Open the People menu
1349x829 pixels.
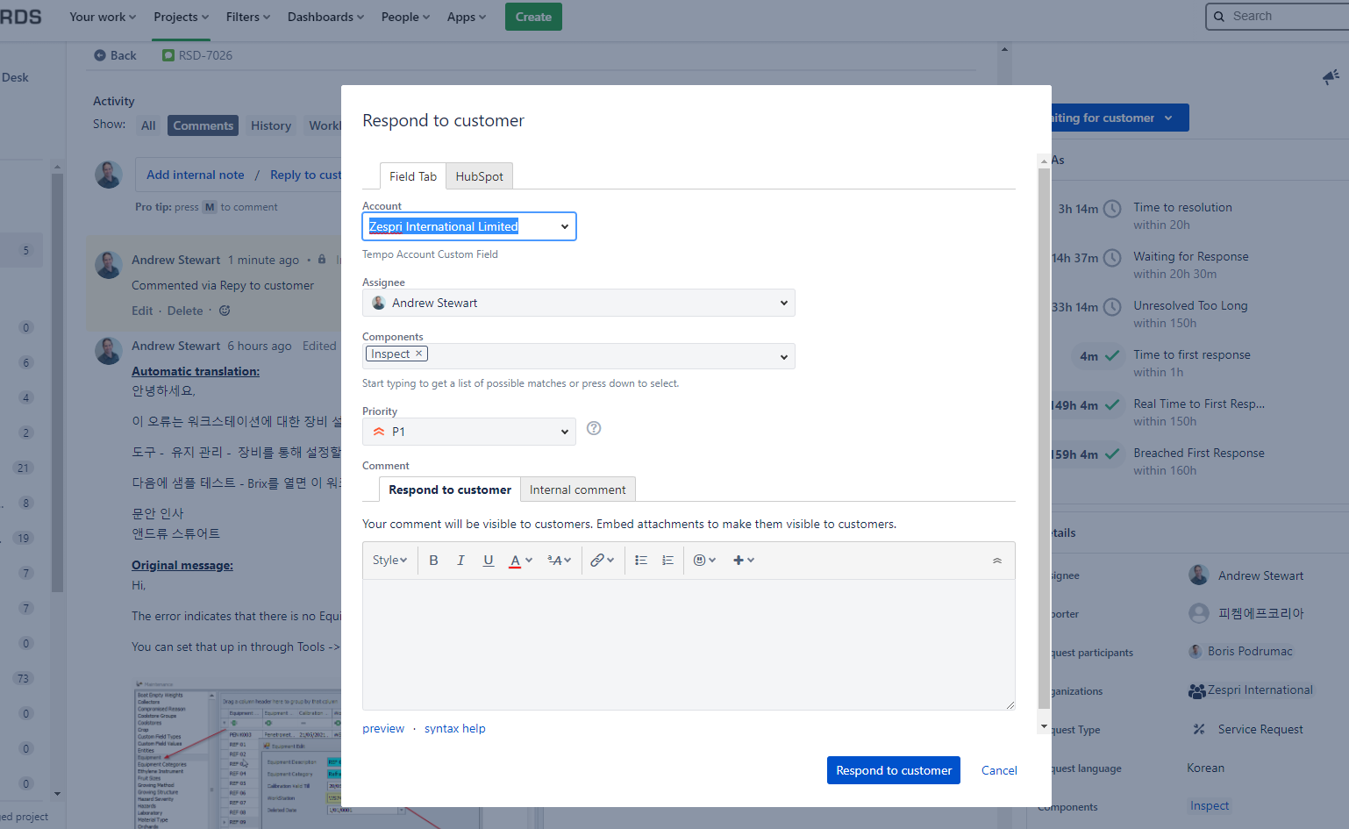(405, 17)
